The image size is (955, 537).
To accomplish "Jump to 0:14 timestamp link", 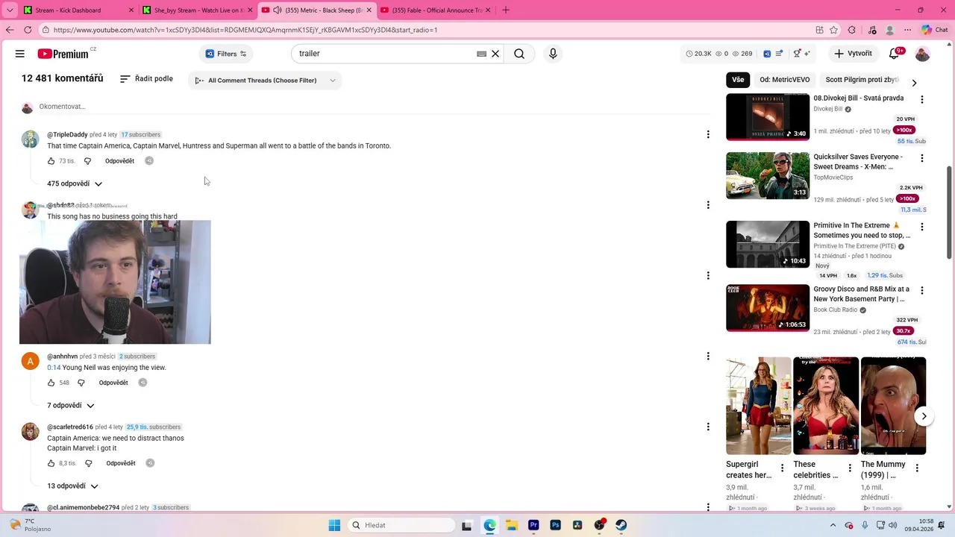I will (x=54, y=368).
